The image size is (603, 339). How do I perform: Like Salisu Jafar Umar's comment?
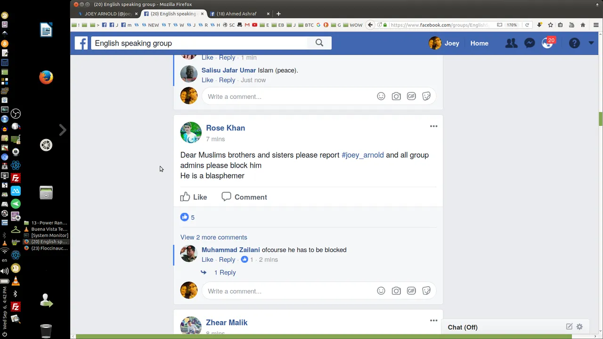(x=207, y=80)
